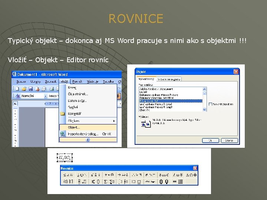Open labeled arrow templates palette
267x200 pixels.
point(150,181)
